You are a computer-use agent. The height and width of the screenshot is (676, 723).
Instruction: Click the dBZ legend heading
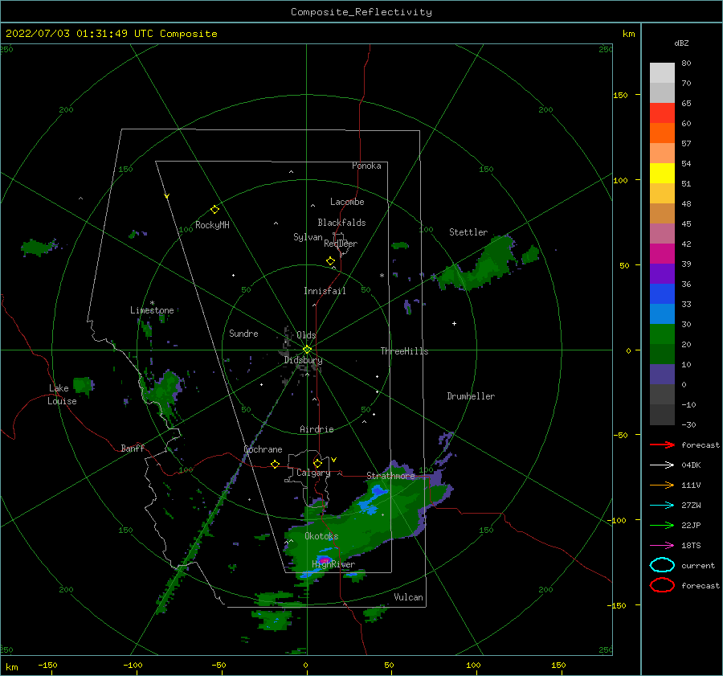click(681, 43)
